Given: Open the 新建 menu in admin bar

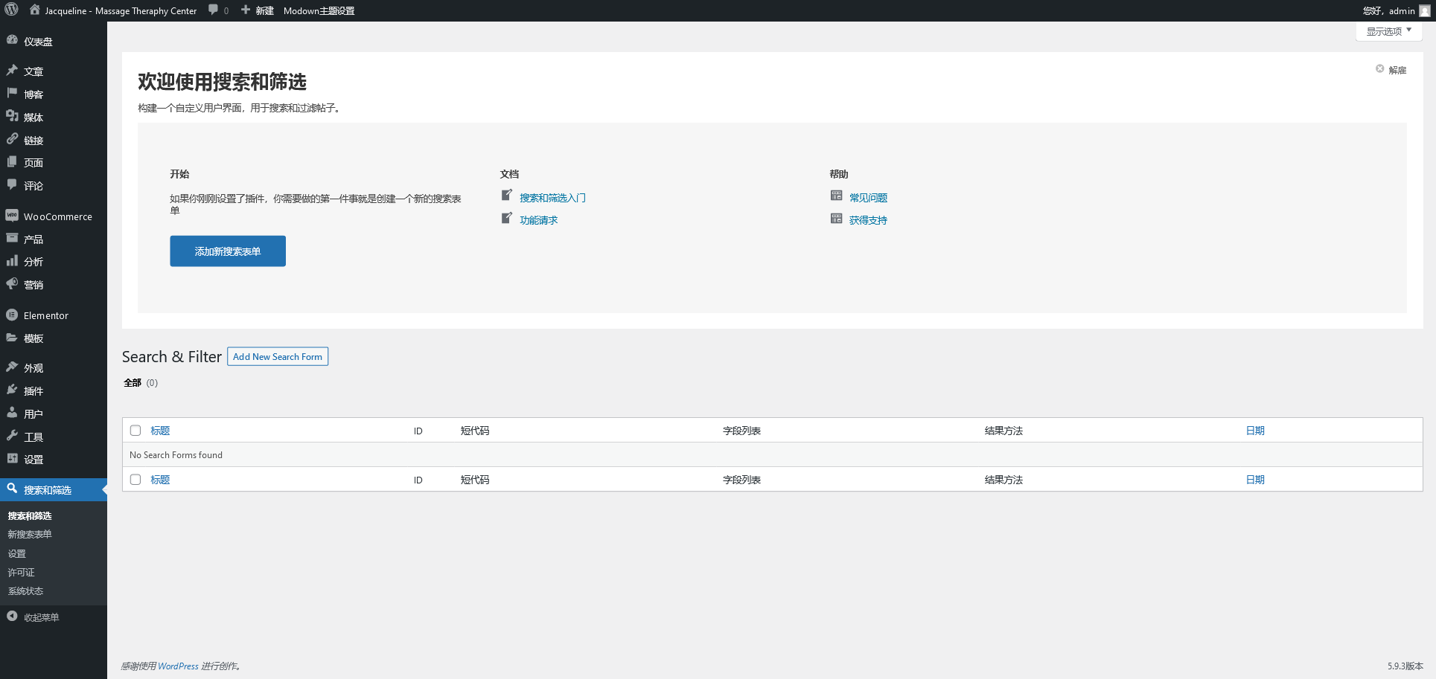Looking at the screenshot, I should pyautogui.click(x=258, y=10).
